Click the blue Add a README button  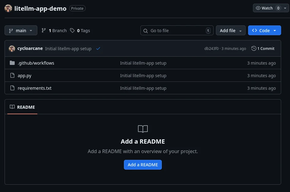point(143,165)
